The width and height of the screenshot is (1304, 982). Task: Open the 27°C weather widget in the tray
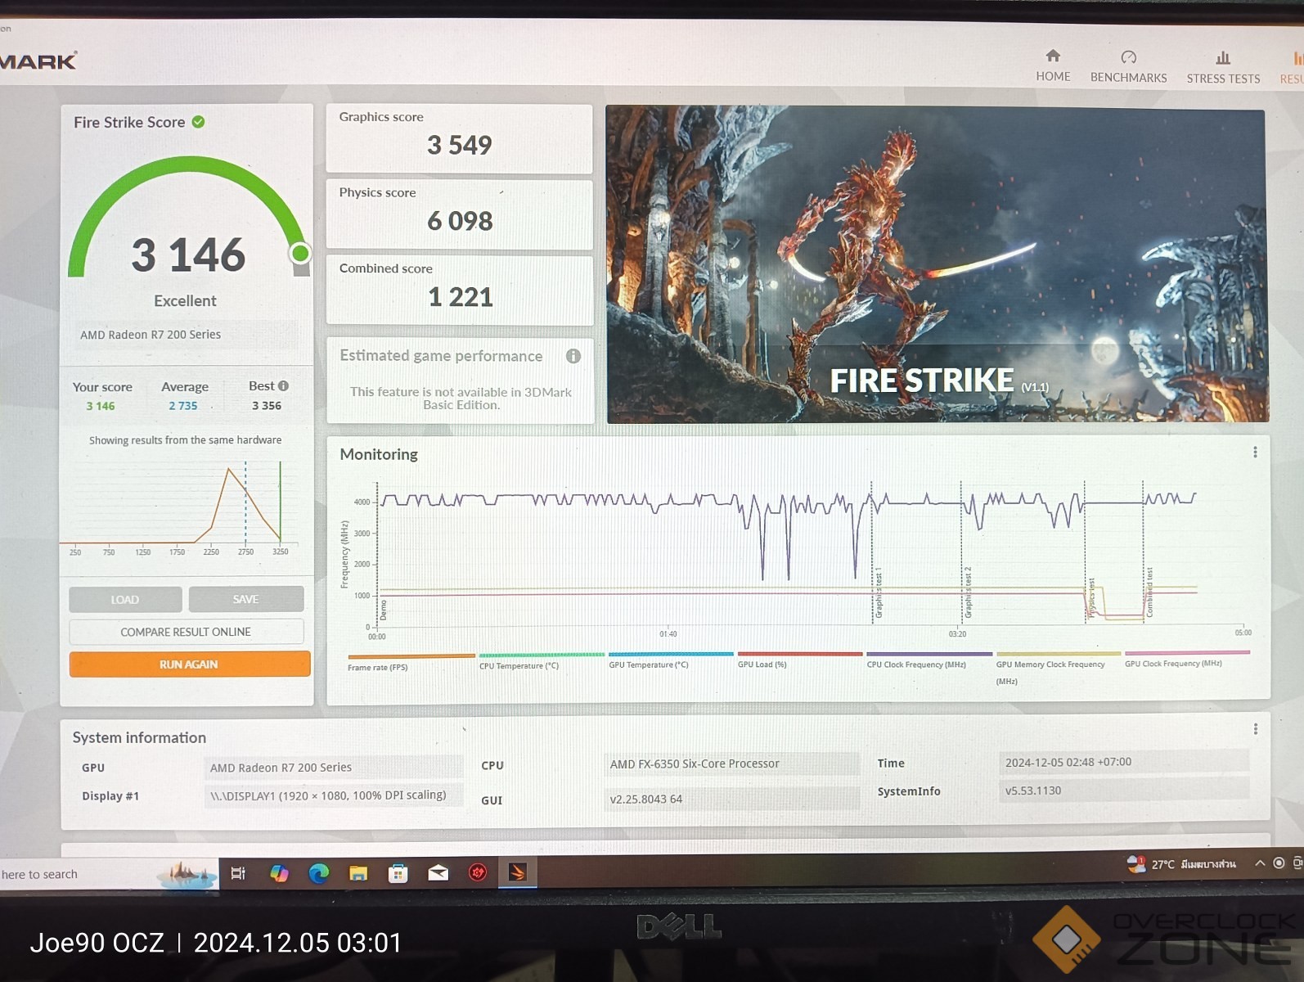(1181, 864)
